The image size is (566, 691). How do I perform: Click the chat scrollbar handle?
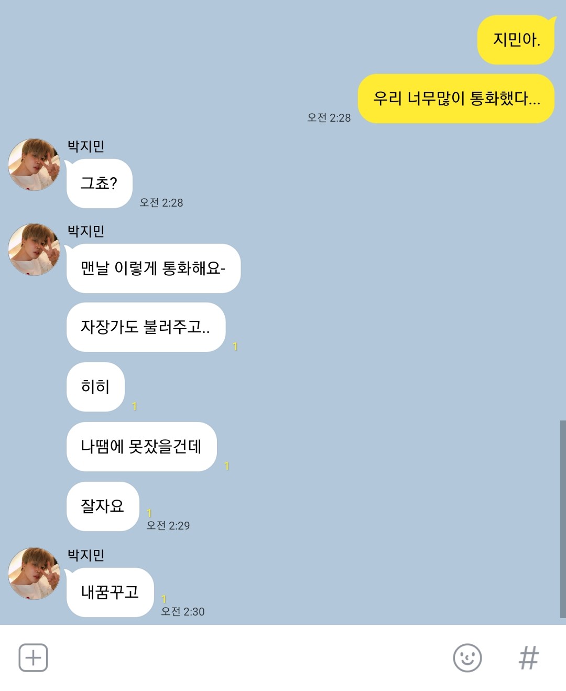[563, 519]
